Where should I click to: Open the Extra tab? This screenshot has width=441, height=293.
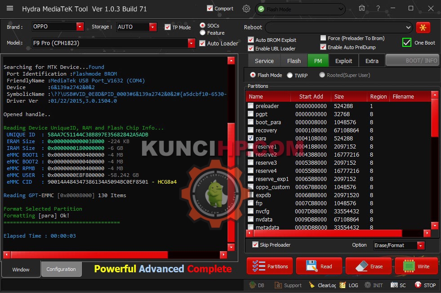pos(372,61)
